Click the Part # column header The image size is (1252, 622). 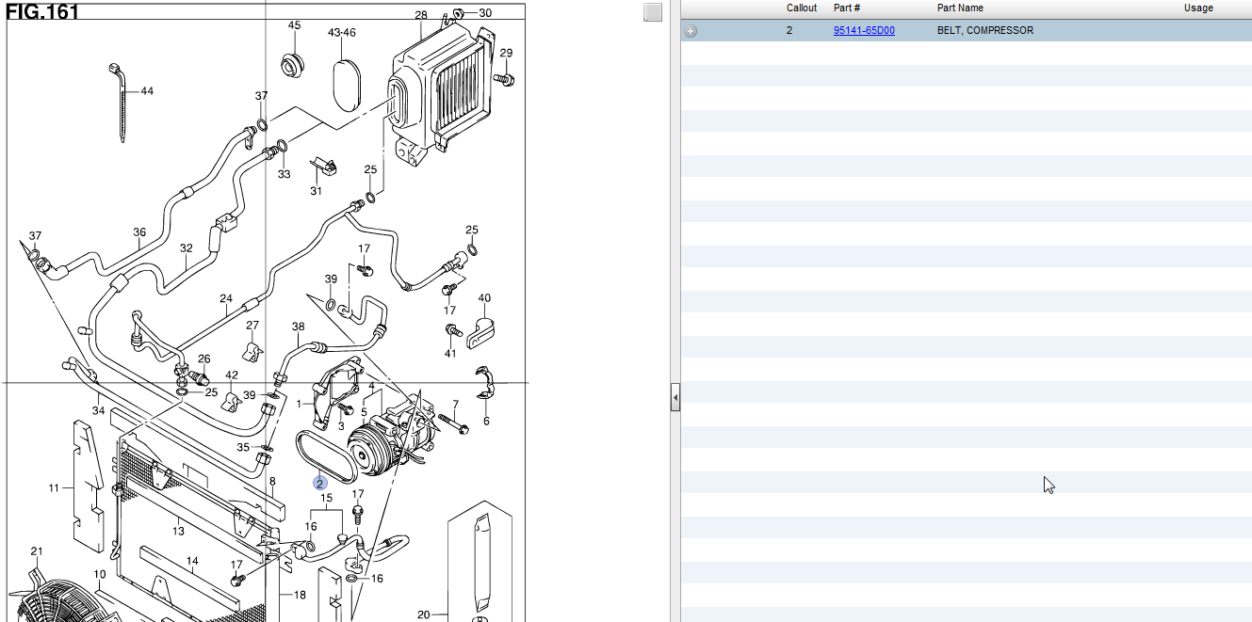(847, 8)
